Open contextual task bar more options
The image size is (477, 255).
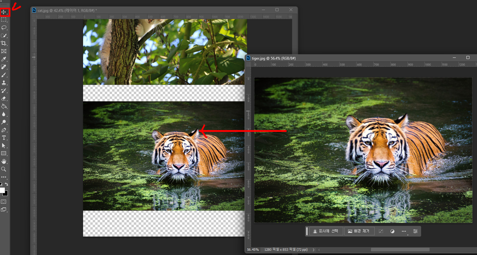point(404,231)
